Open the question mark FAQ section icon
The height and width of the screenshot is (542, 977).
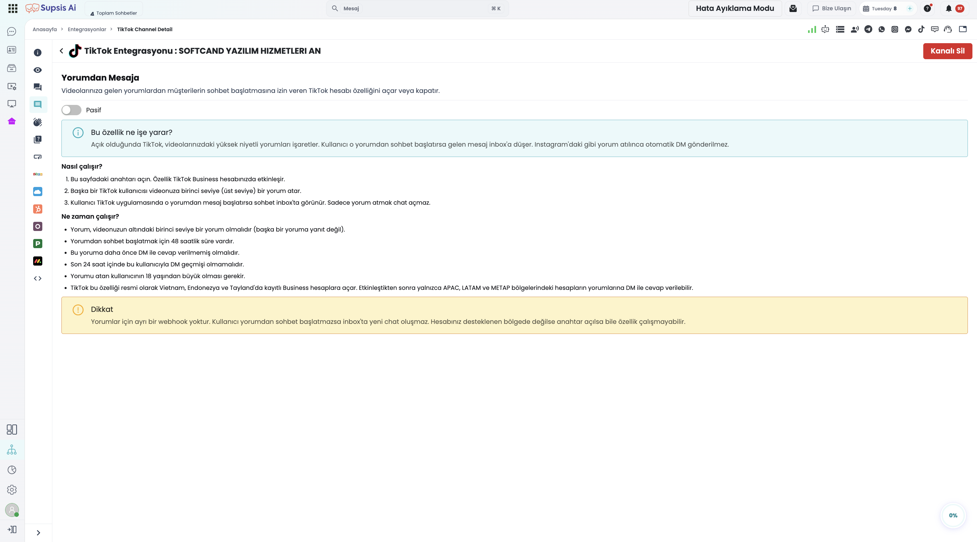[37, 140]
